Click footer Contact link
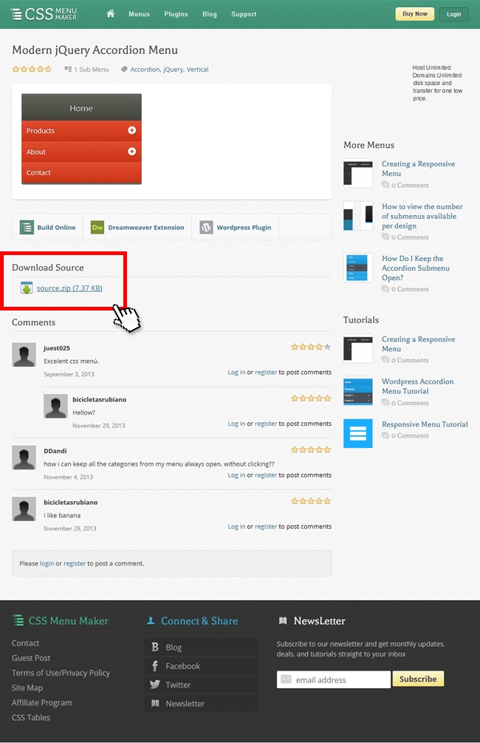 point(26,643)
